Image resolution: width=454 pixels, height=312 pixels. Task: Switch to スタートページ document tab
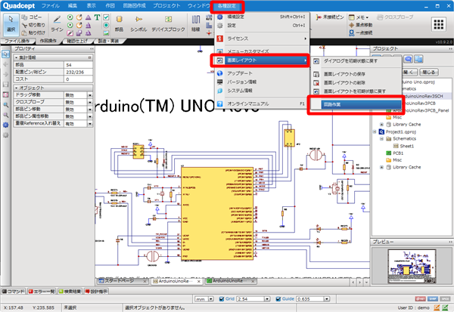pos(122,281)
